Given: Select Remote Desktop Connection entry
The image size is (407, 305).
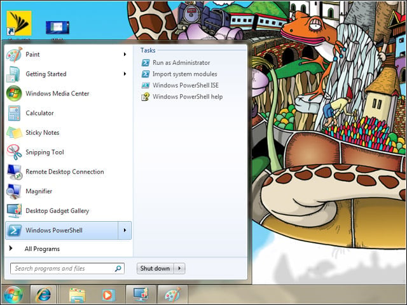Looking at the screenshot, I should [67, 172].
